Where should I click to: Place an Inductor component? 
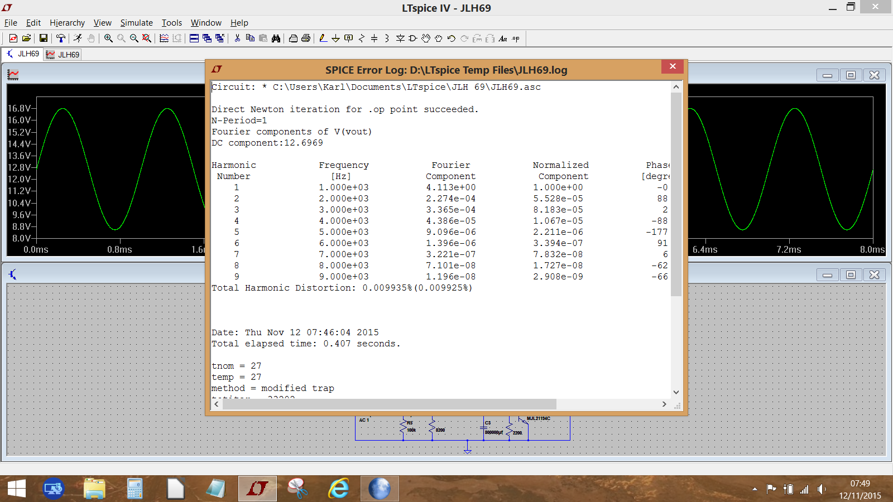click(x=387, y=38)
